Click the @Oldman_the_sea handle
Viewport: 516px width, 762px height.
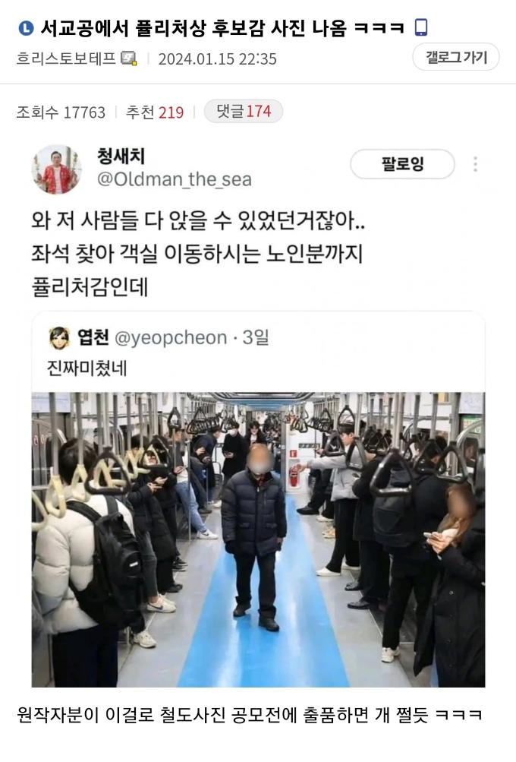coord(175,179)
